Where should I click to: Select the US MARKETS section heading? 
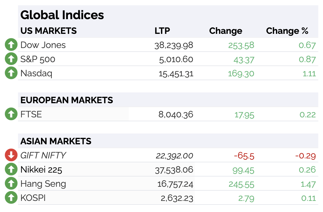48,31
